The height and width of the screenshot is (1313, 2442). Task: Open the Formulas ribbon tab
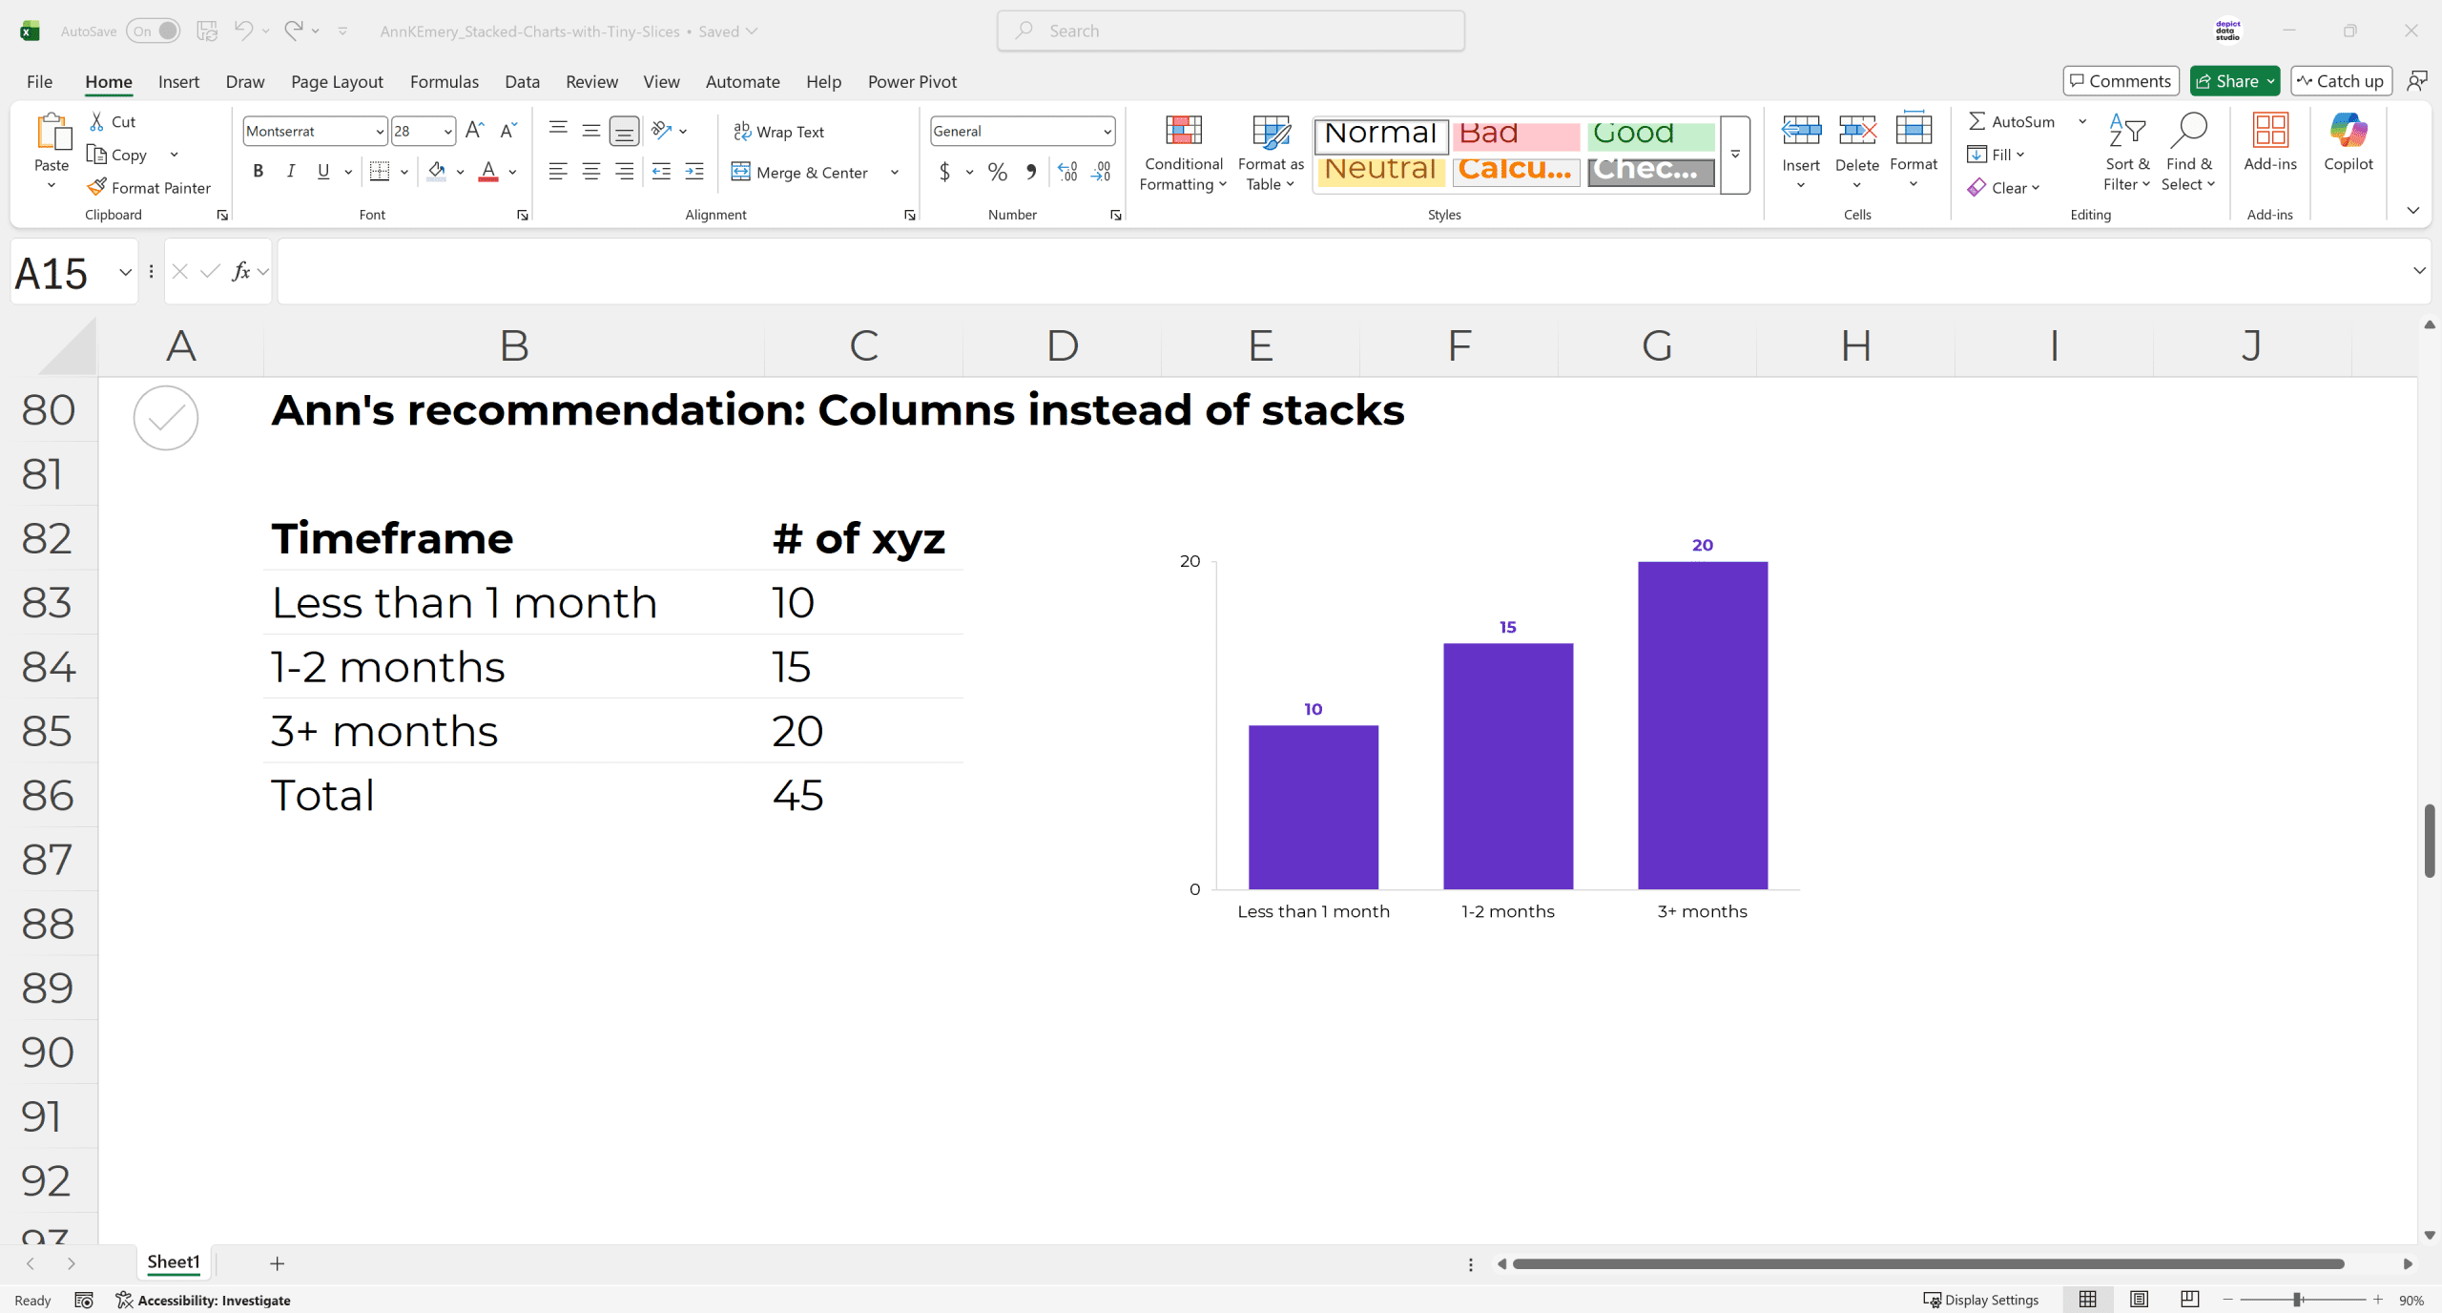point(444,82)
